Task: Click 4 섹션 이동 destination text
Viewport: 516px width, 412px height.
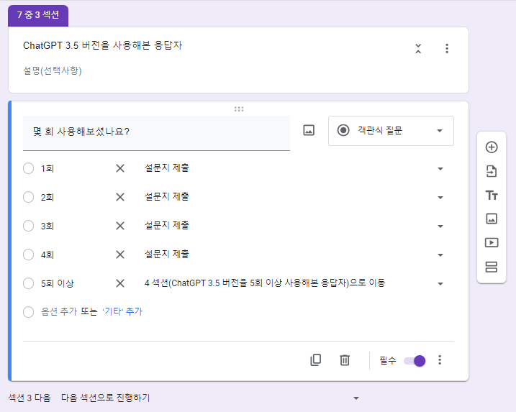Action: tap(265, 283)
